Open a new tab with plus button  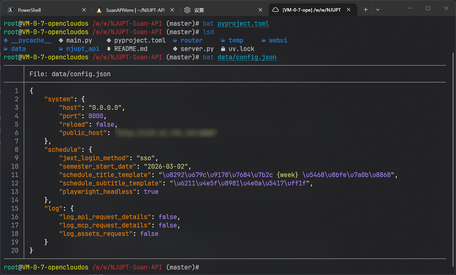tap(366, 10)
